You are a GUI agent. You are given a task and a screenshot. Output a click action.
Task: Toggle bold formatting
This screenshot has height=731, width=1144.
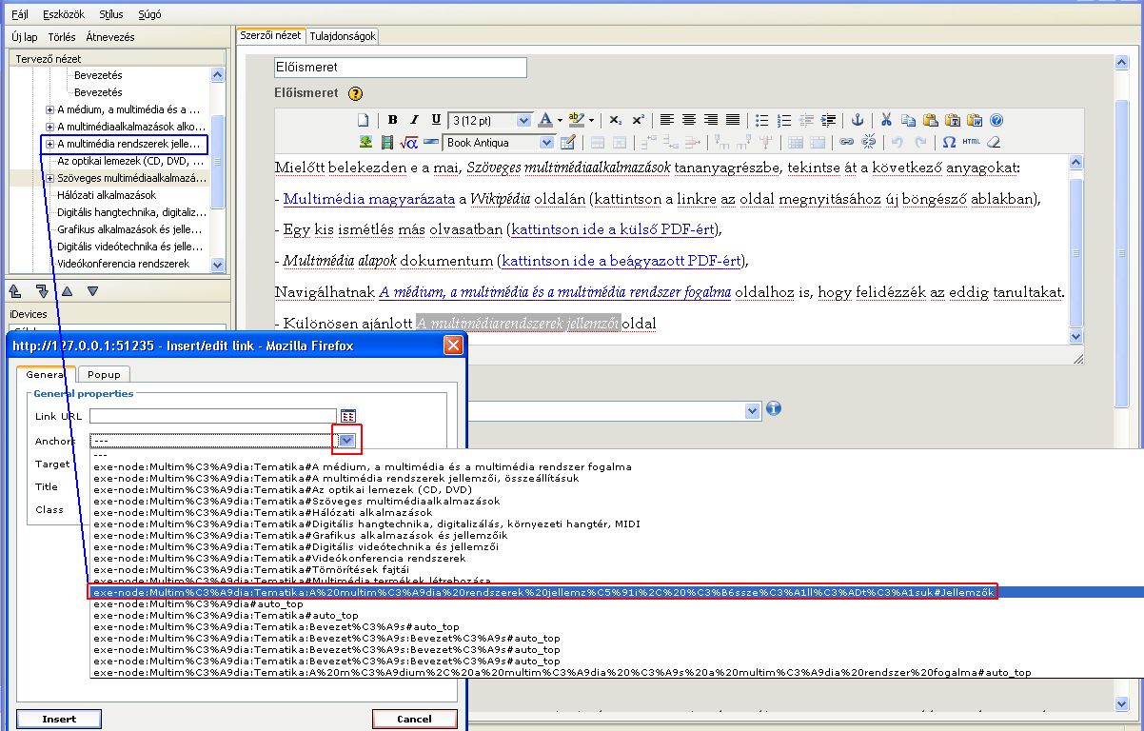(392, 121)
